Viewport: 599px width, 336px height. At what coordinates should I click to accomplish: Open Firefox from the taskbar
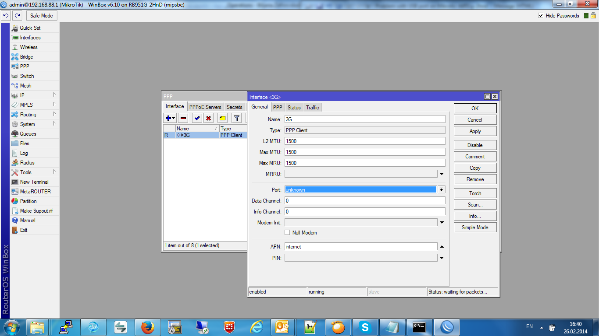[148, 327]
